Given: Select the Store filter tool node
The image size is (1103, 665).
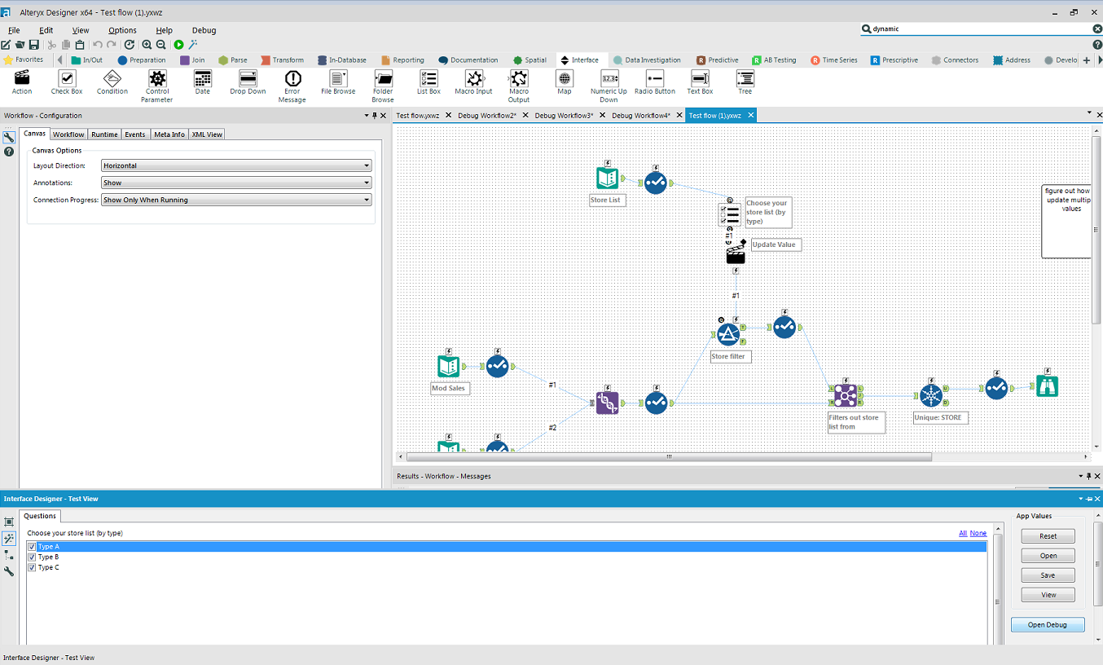Looking at the screenshot, I should [728, 335].
